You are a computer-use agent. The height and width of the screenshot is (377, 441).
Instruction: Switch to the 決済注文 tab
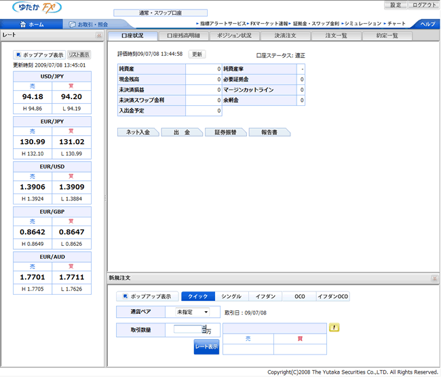[x=286, y=36]
